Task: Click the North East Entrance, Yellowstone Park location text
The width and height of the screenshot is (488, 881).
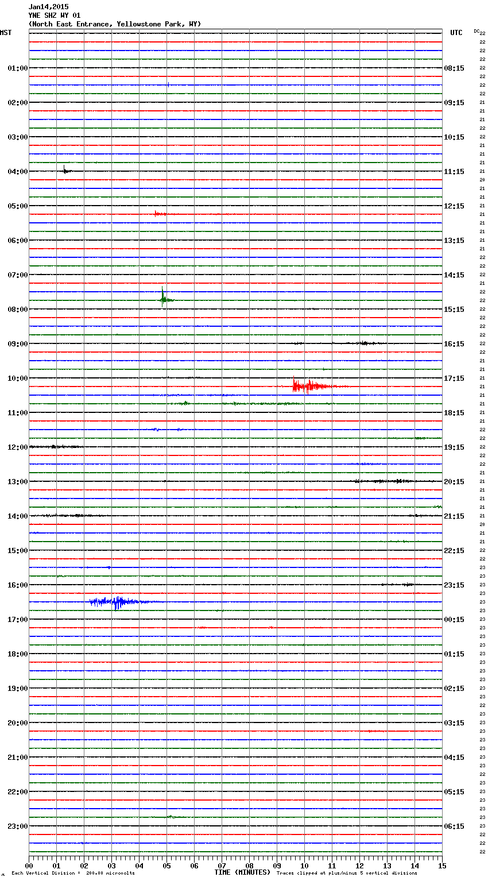Action: pos(115,24)
